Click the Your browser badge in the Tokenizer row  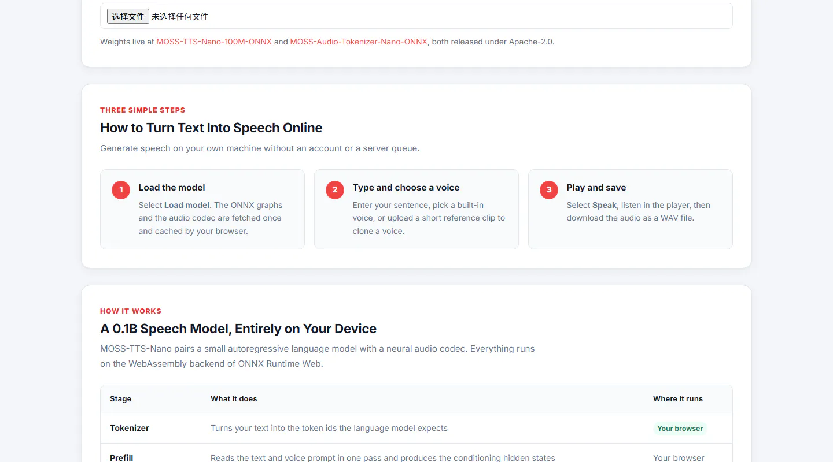click(x=680, y=429)
